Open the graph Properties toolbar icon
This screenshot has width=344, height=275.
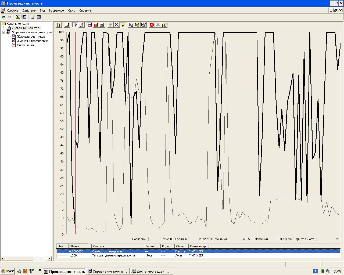144,25
